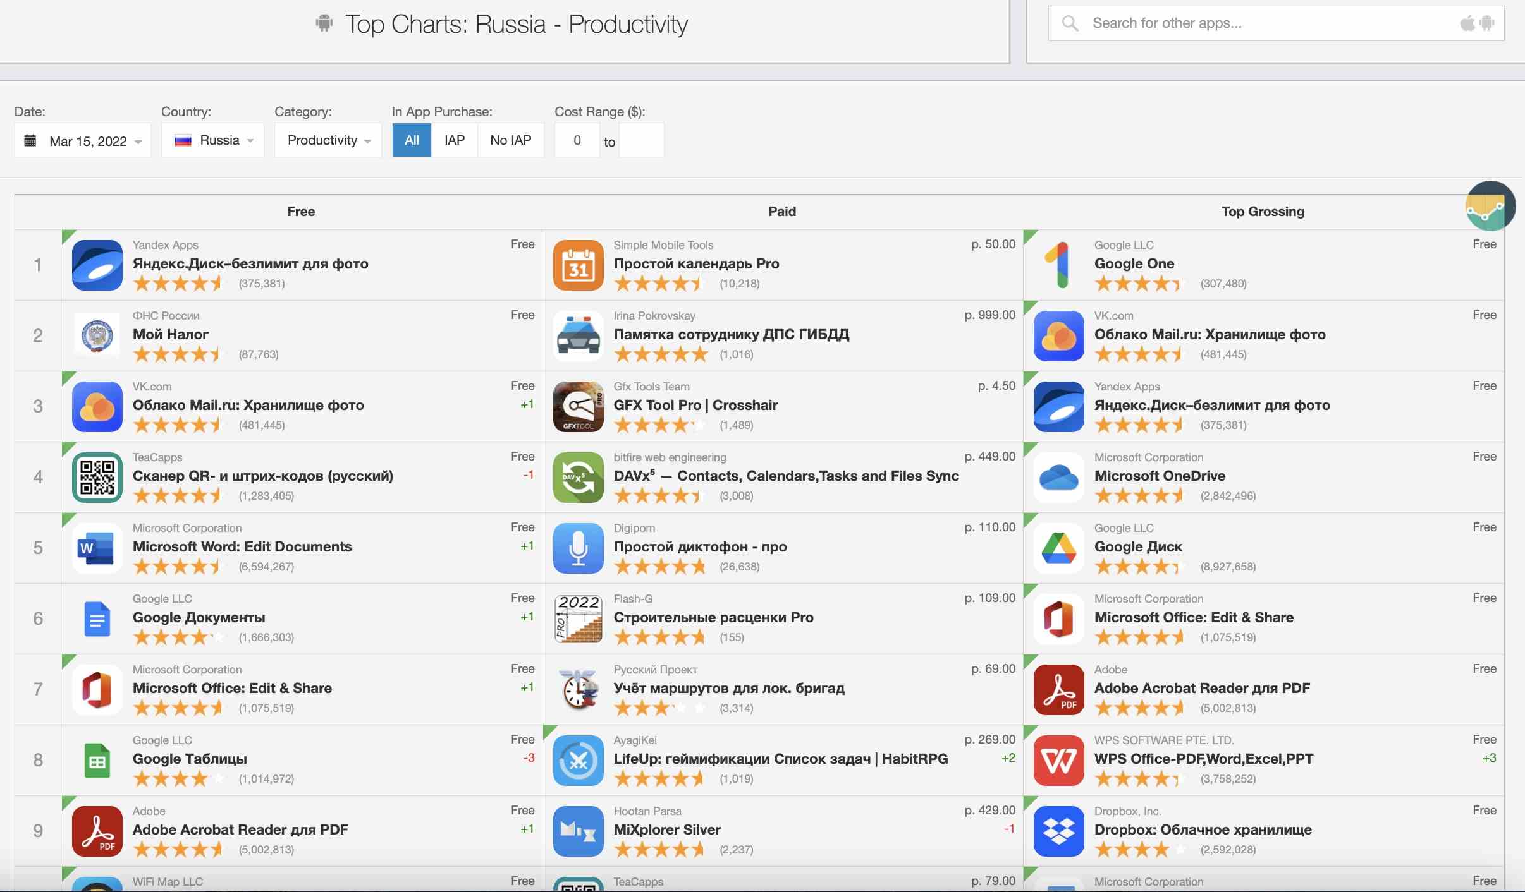Screen dimensions: 1525x892
Task: Click the minimum cost range field showing 0
Action: (577, 140)
